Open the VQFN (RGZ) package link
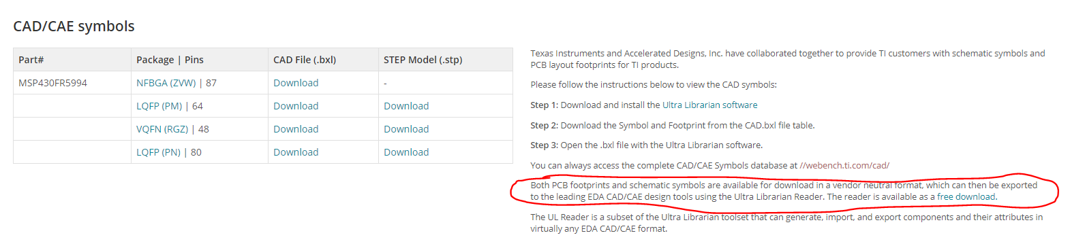1070x246 pixels. (x=162, y=129)
